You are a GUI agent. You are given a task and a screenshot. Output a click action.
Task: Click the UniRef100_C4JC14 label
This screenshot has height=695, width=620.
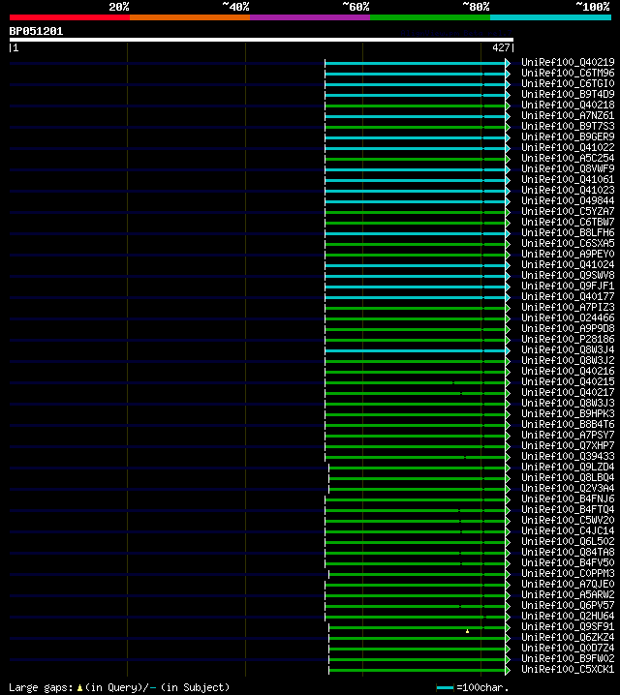[568, 530]
